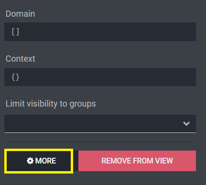
Task: Click the separator line above the buttons
Action: point(100,141)
